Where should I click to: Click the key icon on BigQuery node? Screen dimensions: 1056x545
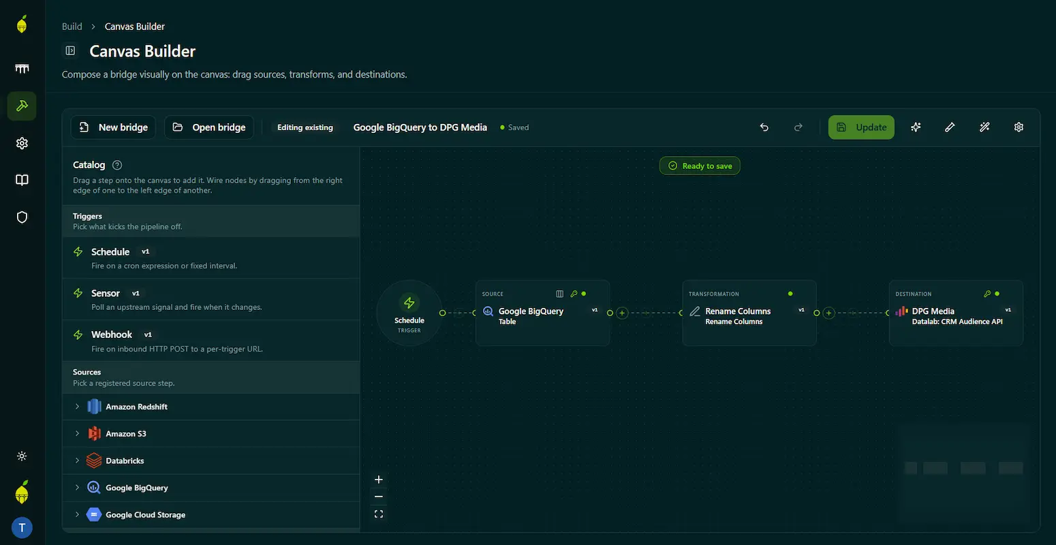(x=574, y=294)
